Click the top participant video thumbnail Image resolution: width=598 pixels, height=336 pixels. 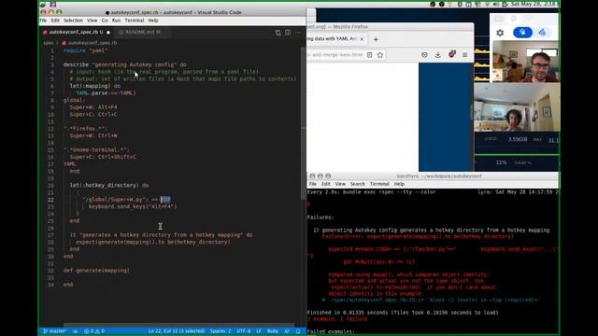coord(526,62)
